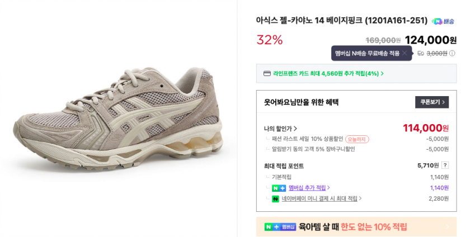Image resolution: width=475 pixels, height=237 pixels.
Task: Close the 멤버십 N배송 무료배송 tooltip
Action: [x=405, y=53]
